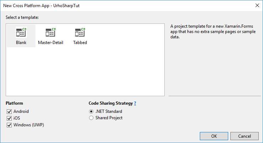The height and width of the screenshot is (143, 263).
Task: Click the "Tabbed" template name label
Action: click(80, 43)
